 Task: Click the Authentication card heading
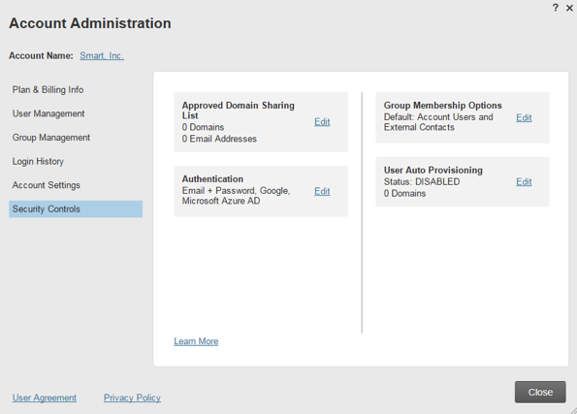[x=212, y=178]
